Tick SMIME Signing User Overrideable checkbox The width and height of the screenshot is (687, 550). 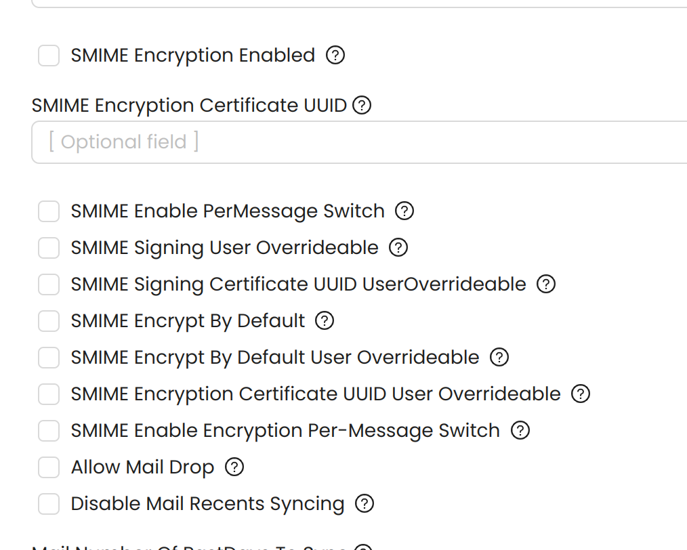point(49,248)
